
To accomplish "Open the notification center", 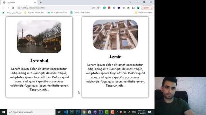I will pyautogui.click(x=149, y=112).
